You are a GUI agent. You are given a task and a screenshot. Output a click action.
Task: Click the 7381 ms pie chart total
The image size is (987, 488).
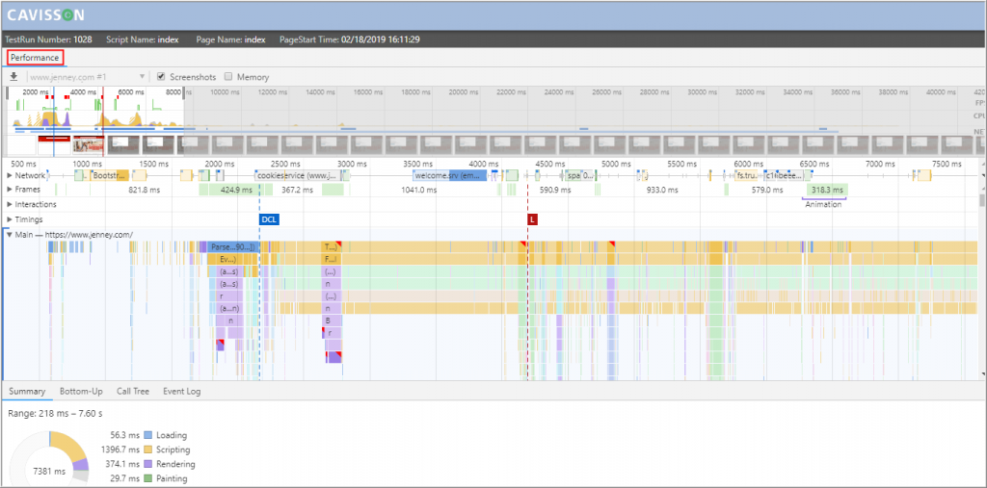click(x=49, y=471)
